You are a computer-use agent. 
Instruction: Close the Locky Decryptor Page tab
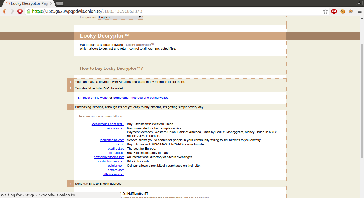pos(51,3)
